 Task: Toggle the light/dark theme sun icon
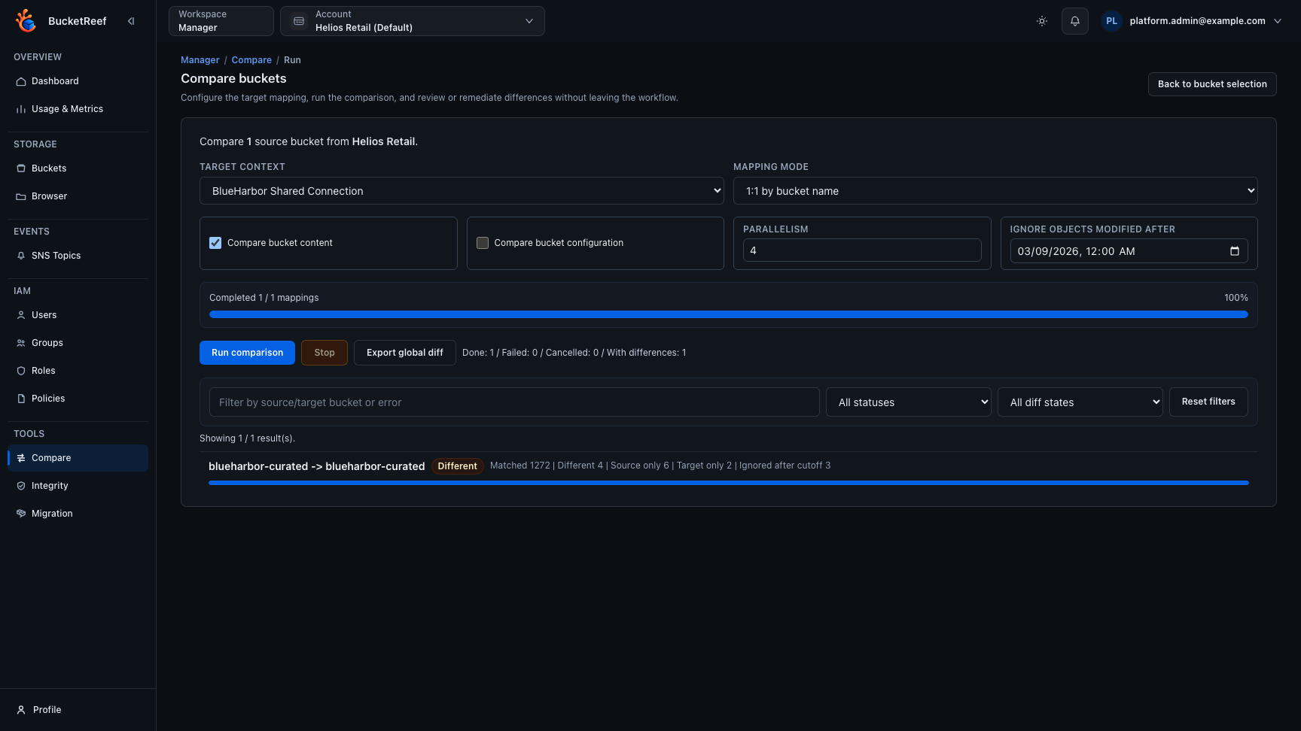(x=1042, y=21)
